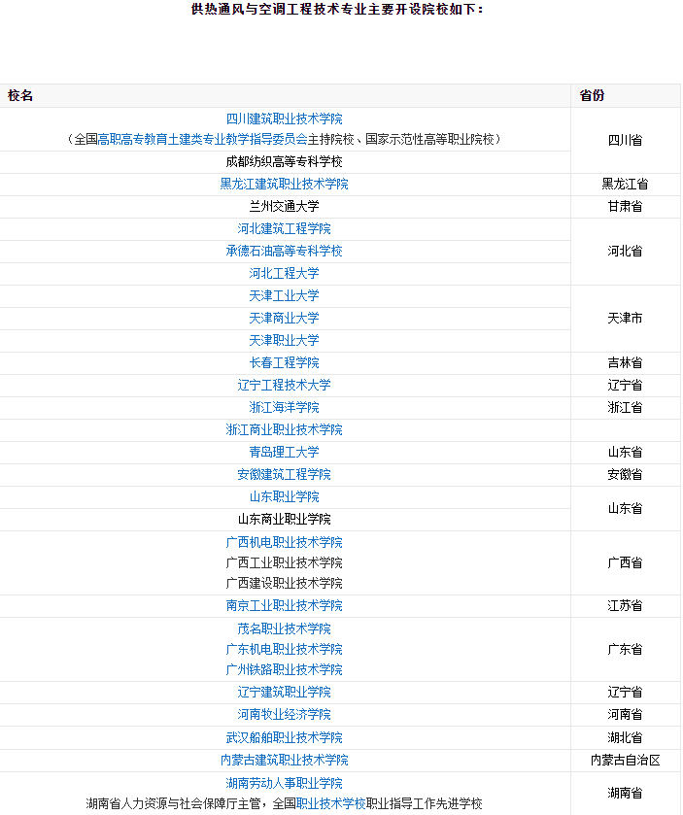Open the 承德石油高等专科学校 link

(284, 251)
